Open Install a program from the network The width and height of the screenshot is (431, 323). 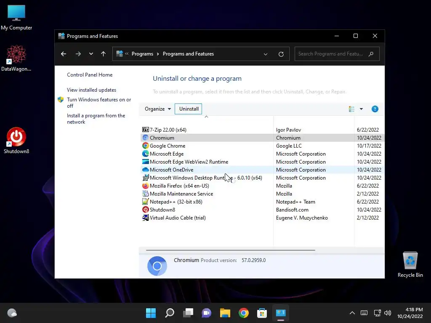(96, 119)
